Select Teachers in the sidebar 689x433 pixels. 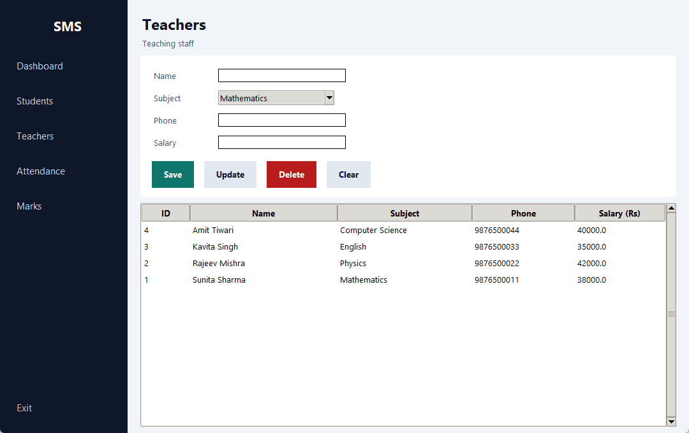(x=35, y=136)
